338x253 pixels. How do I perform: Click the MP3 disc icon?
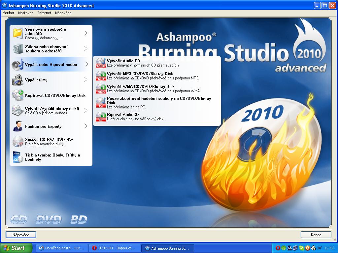(x=101, y=76)
